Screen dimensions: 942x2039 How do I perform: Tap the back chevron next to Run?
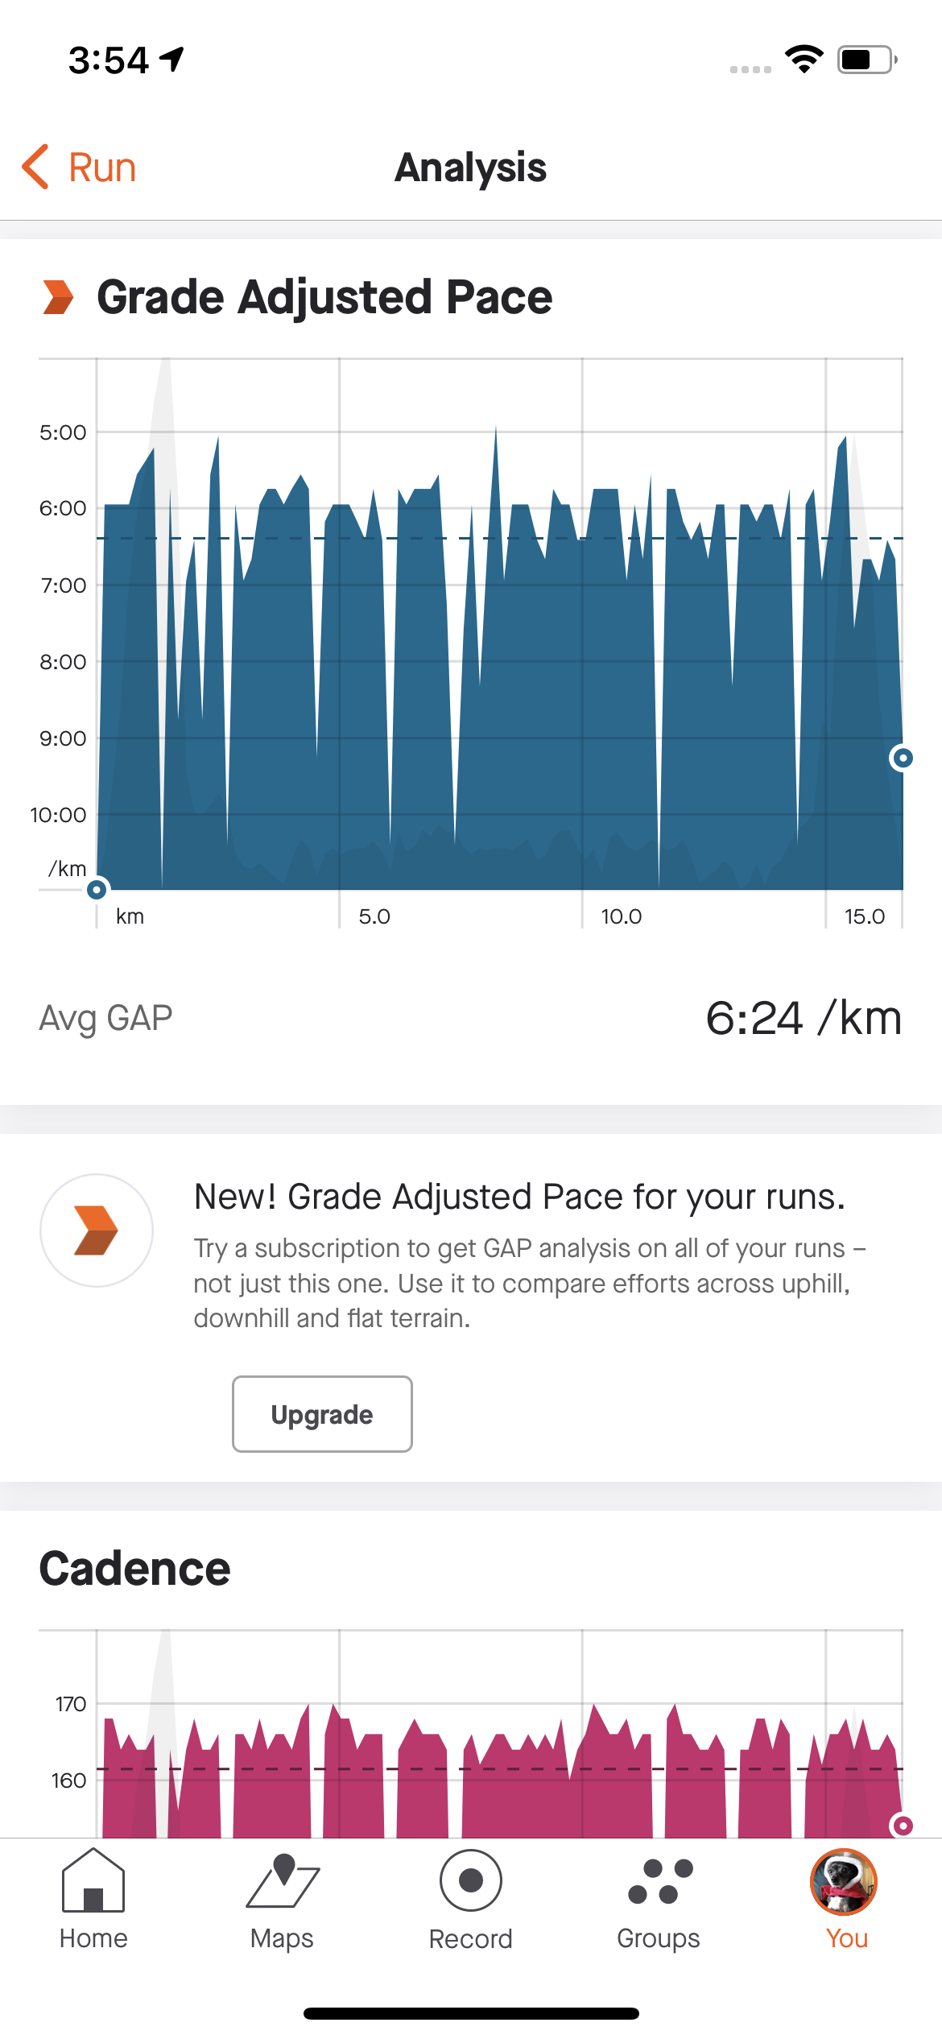point(36,168)
